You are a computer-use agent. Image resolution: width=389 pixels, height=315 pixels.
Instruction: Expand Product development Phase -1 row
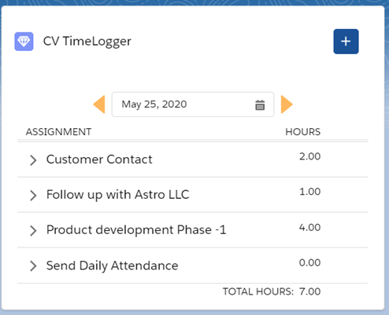(x=33, y=231)
